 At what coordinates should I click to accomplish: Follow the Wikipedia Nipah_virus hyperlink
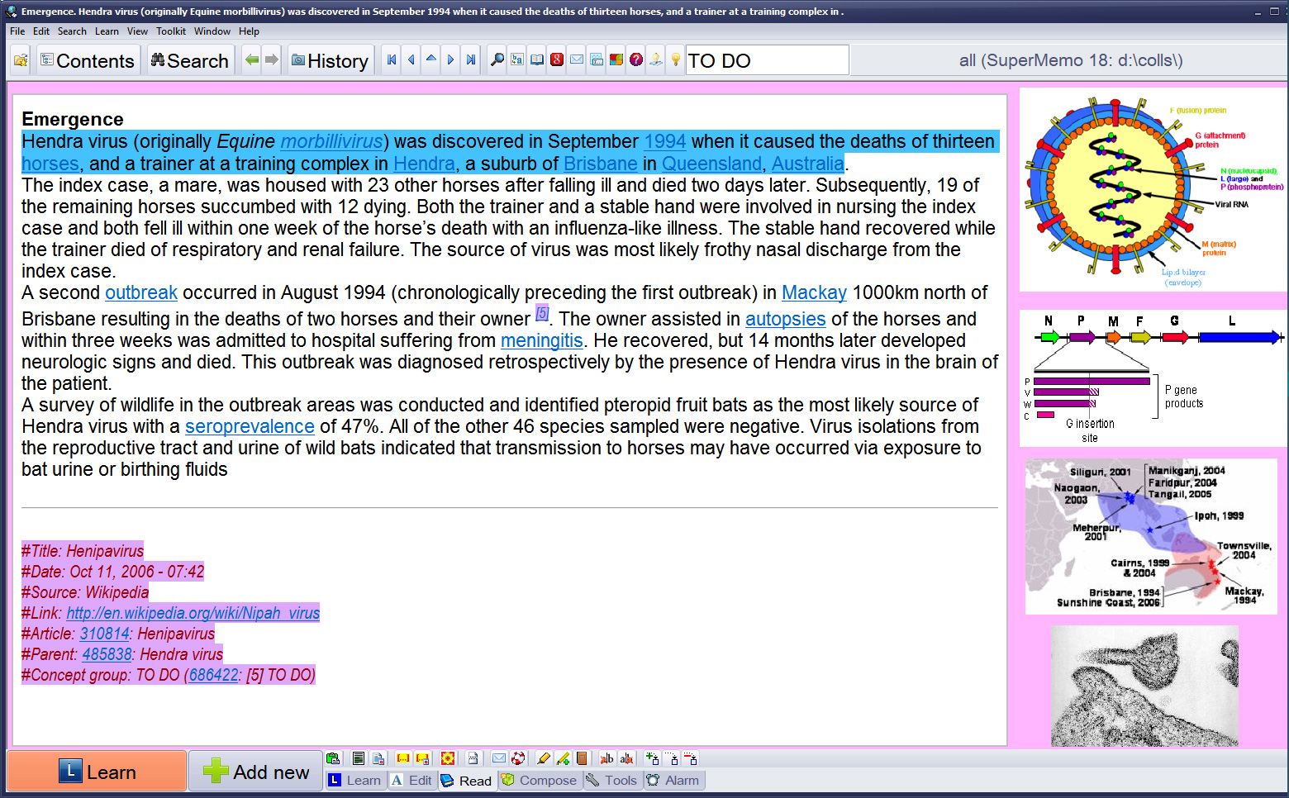click(193, 613)
